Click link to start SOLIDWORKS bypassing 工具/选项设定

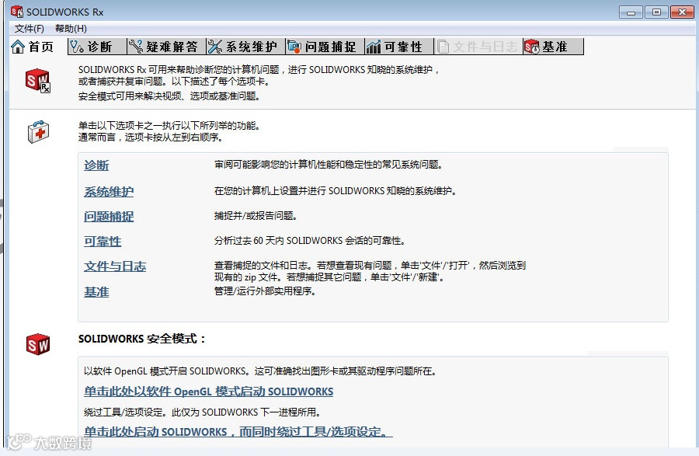(238, 431)
